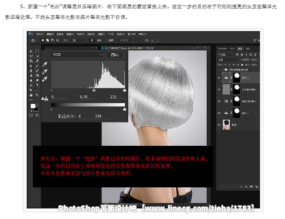285x219 pixels.
Task: Hide the 色阶 2 layer
Action: coord(219,78)
